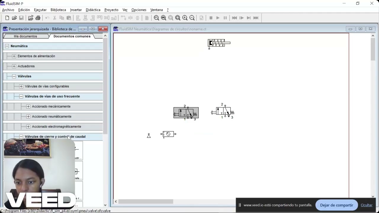Click the canvas scroll left arrow
Image resolution: width=379 pixels, height=213 pixels.
point(116,201)
